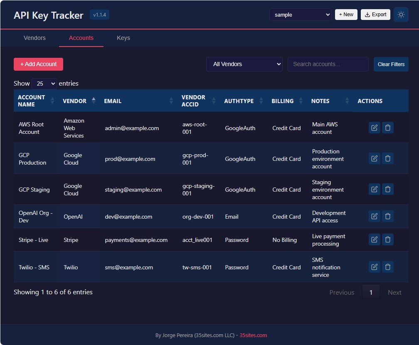This screenshot has width=419, height=345.
Task: Click the Twilio - SMS account name
Action: click(x=34, y=267)
